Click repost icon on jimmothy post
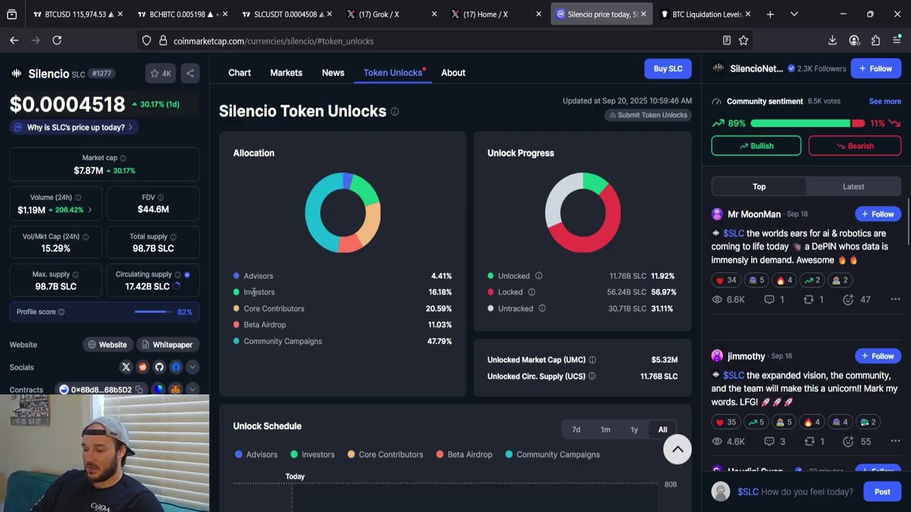911x512 pixels. click(x=809, y=442)
